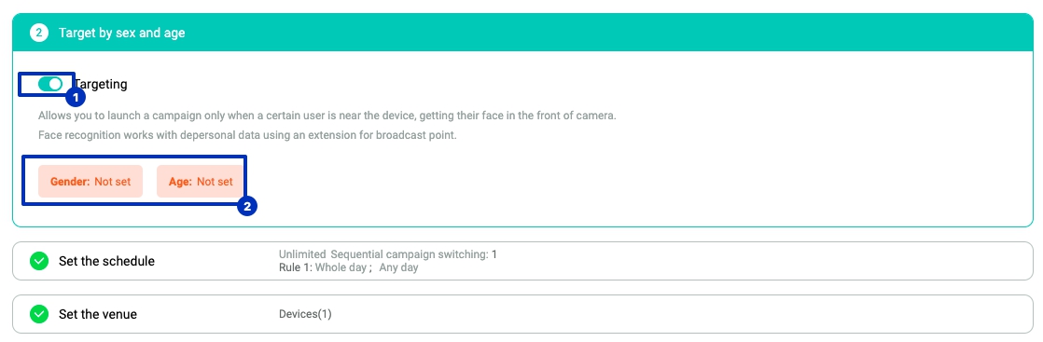Screen dimensions: 1043x342
Task: Click the blue annotation badge numbered 2
Action: (x=247, y=207)
